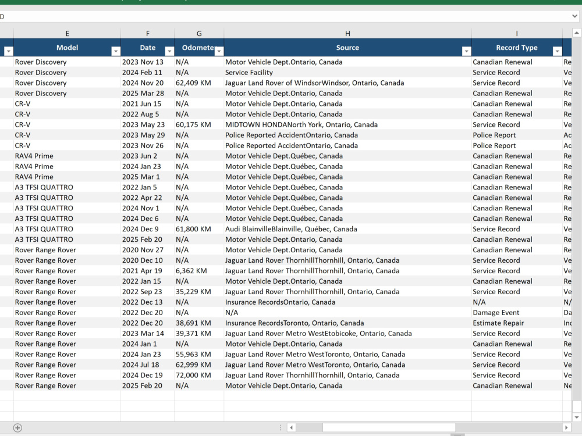582x436 pixels.
Task: Select Service Facility source cell
Action: [348, 72]
